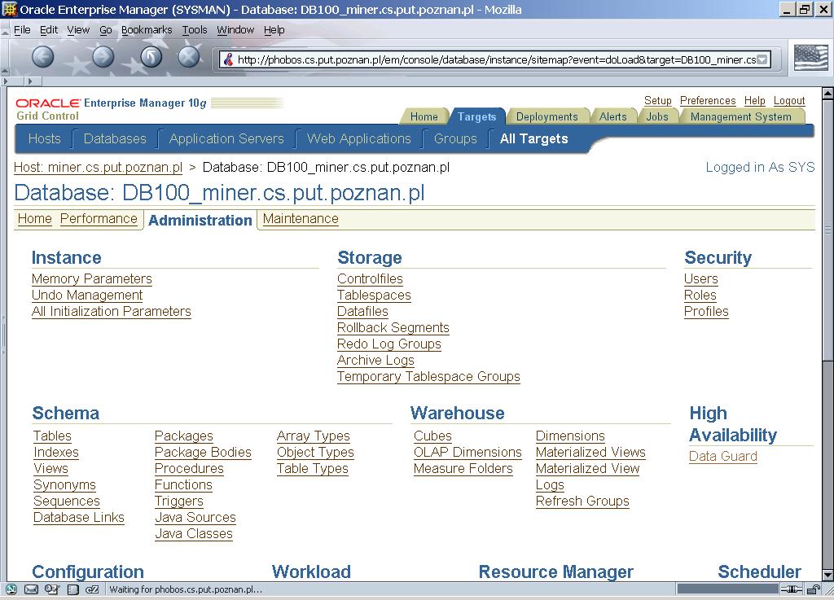
Task: Go back with the Back arrow button
Action: [43, 56]
